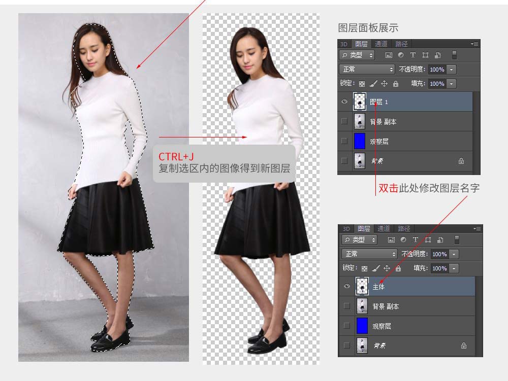Switch to 通道 tab in 主体 panel
Image resolution: width=508 pixels, height=381 pixels.
[384, 229]
